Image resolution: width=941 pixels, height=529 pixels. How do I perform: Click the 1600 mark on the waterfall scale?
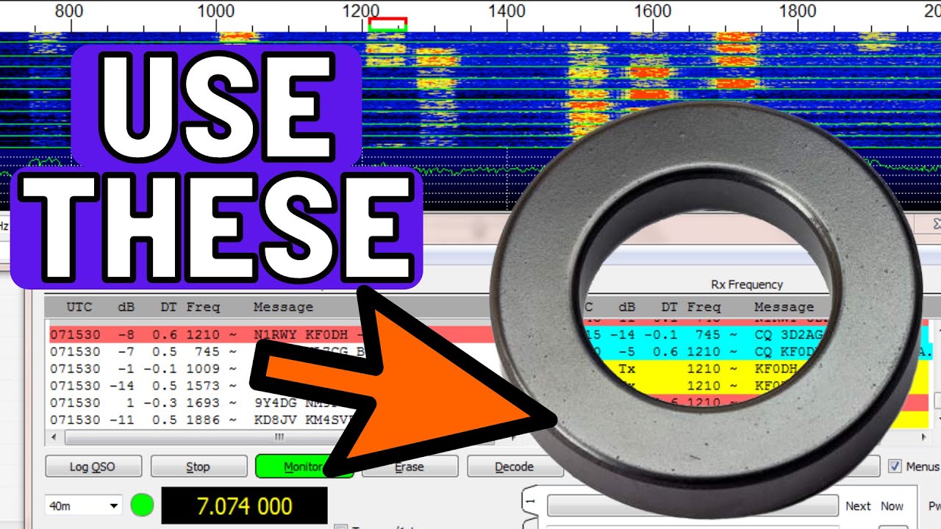point(653,11)
